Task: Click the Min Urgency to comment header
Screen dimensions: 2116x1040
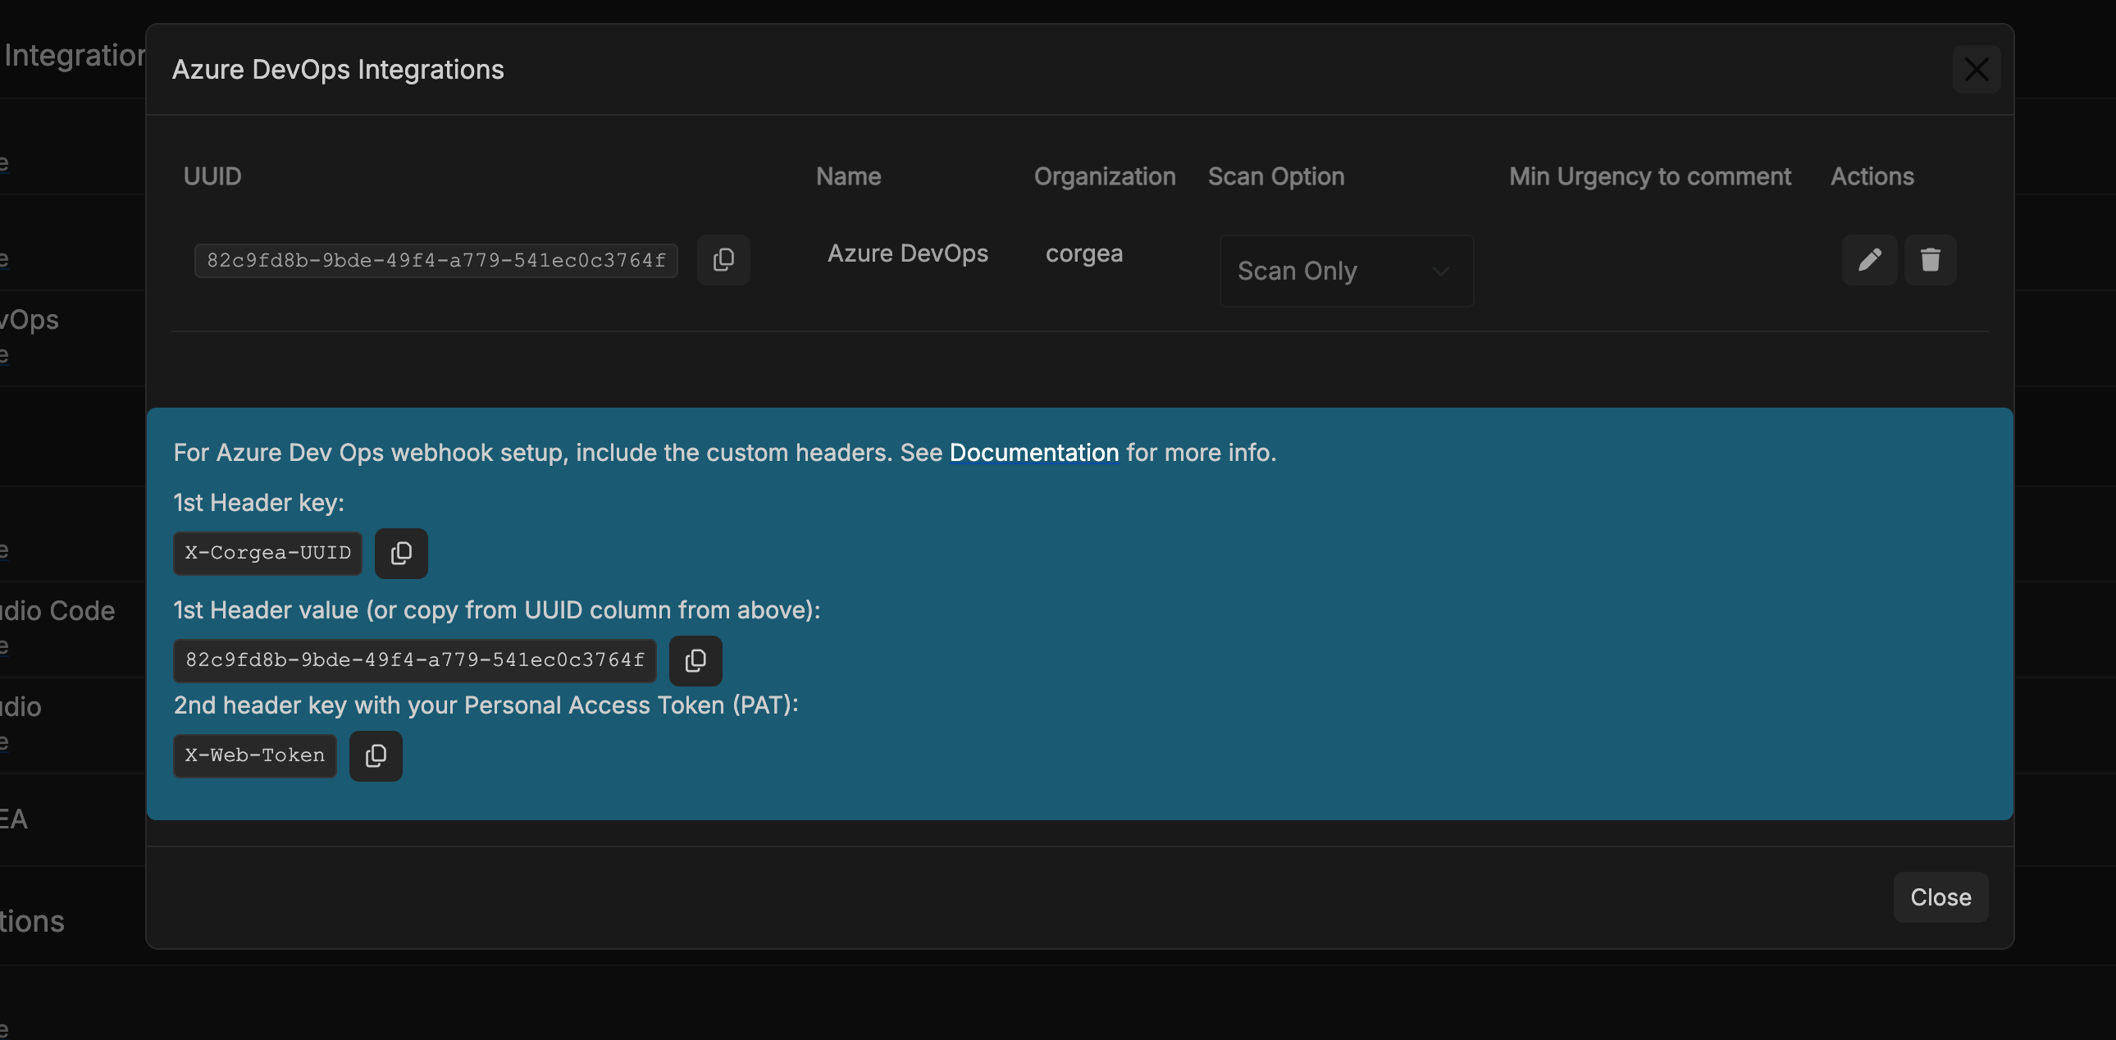Action: click(x=1649, y=176)
